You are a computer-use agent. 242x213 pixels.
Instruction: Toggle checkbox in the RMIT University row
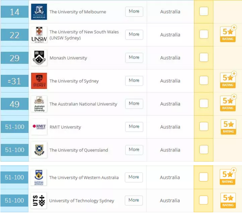click(204, 127)
